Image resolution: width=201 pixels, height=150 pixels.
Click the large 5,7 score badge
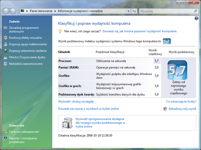pos(177,70)
